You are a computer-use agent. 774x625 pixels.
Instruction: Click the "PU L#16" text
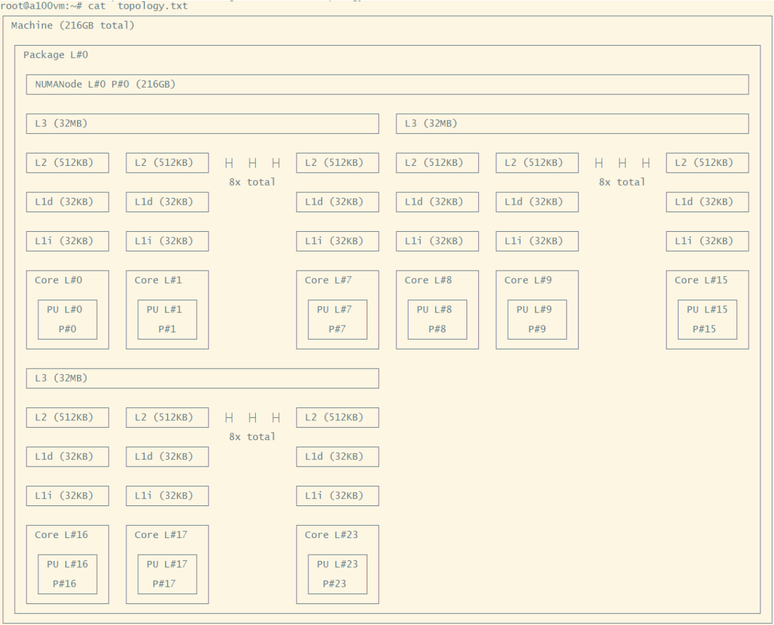[68, 564]
